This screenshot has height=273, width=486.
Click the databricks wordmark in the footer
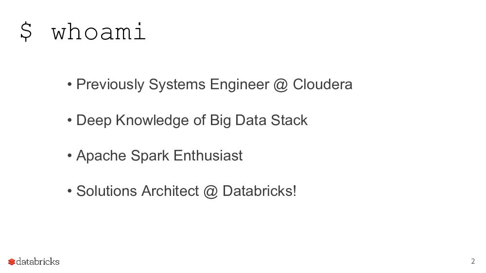point(38,262)
